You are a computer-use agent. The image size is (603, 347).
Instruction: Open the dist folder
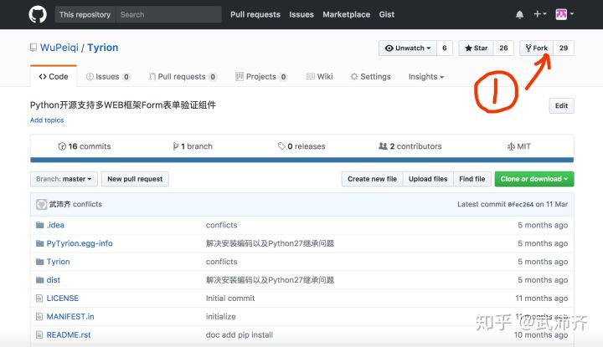54,280
